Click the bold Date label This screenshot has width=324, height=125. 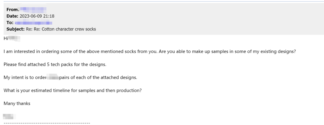(12, 16)
